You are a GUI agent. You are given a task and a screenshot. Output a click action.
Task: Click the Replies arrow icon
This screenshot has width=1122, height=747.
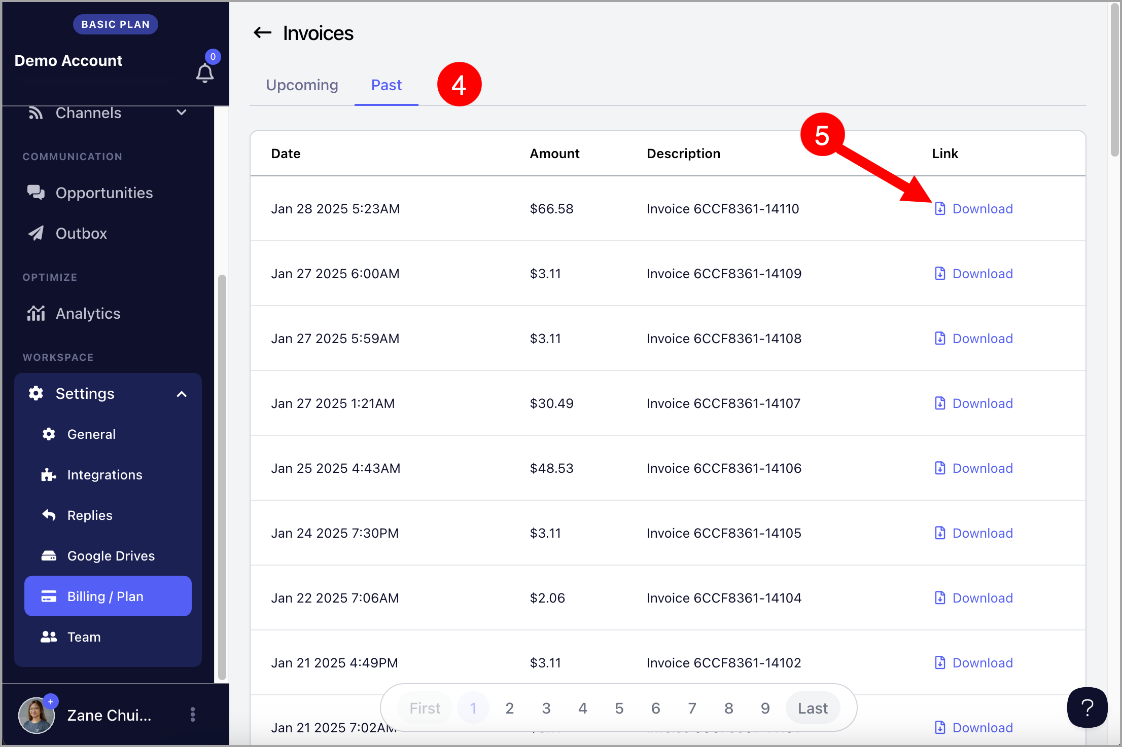click(x=49, y=515)
